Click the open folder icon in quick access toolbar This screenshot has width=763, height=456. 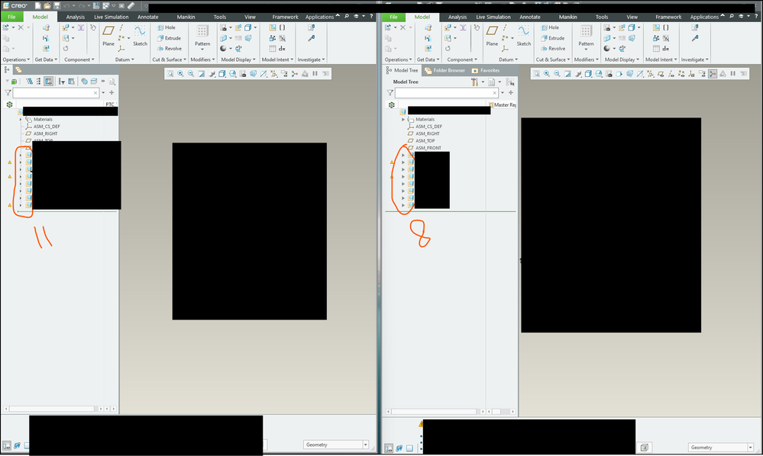click(x=47, y=6)
